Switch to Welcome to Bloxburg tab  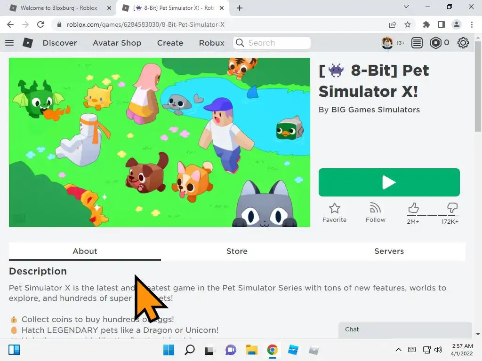coord(58,8)
